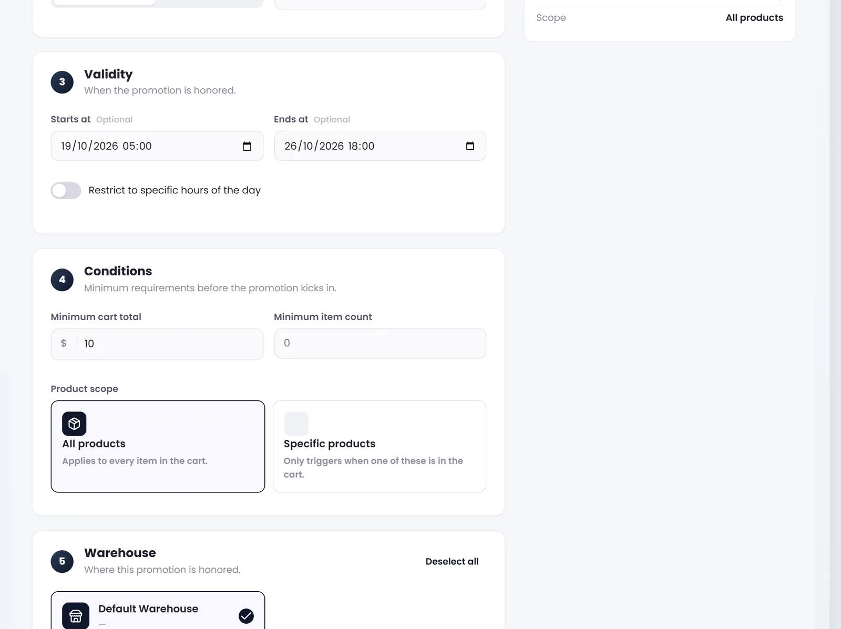Click the Warehouse section heading
The width and height of the screenshot is (841, 629).
(x=120, y=553)
